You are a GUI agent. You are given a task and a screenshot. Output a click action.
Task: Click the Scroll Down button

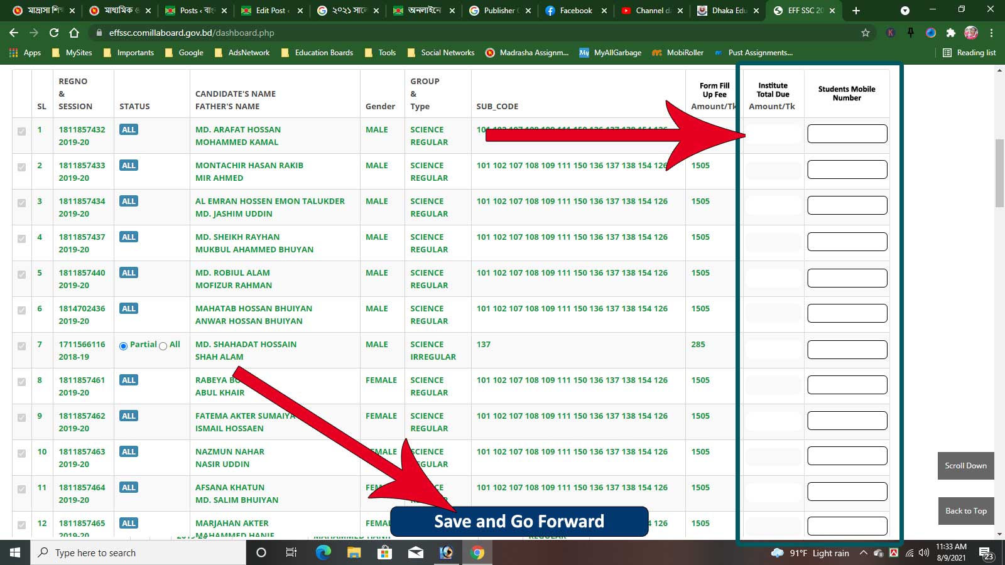[965, 466]
